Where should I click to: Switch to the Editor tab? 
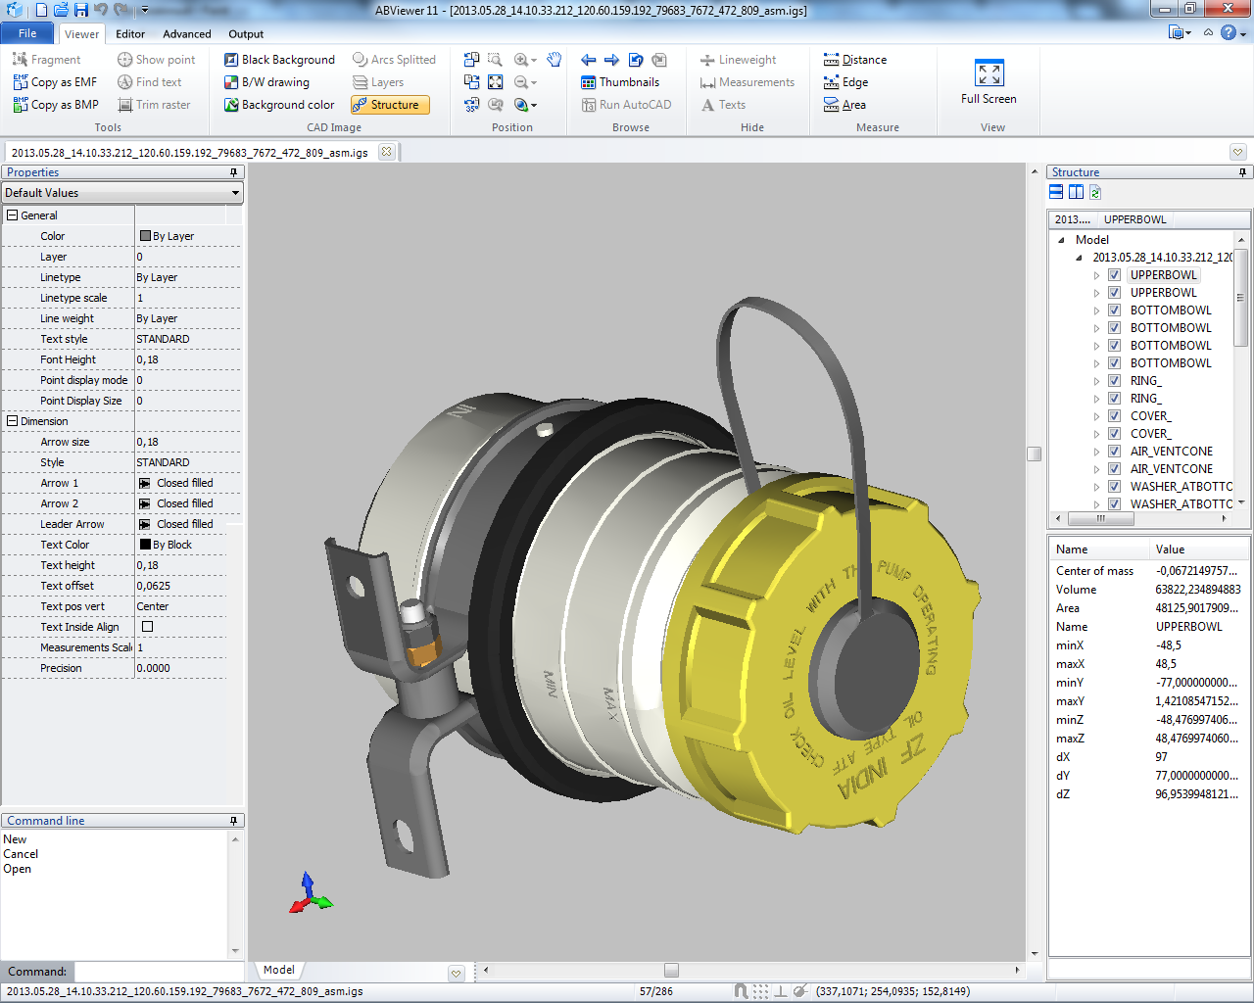pyautogui.click(x=128, y=33)
